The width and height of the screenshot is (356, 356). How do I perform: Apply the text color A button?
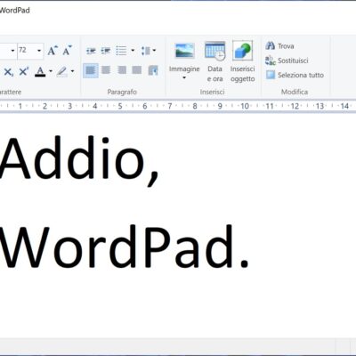tap(40, 71)
